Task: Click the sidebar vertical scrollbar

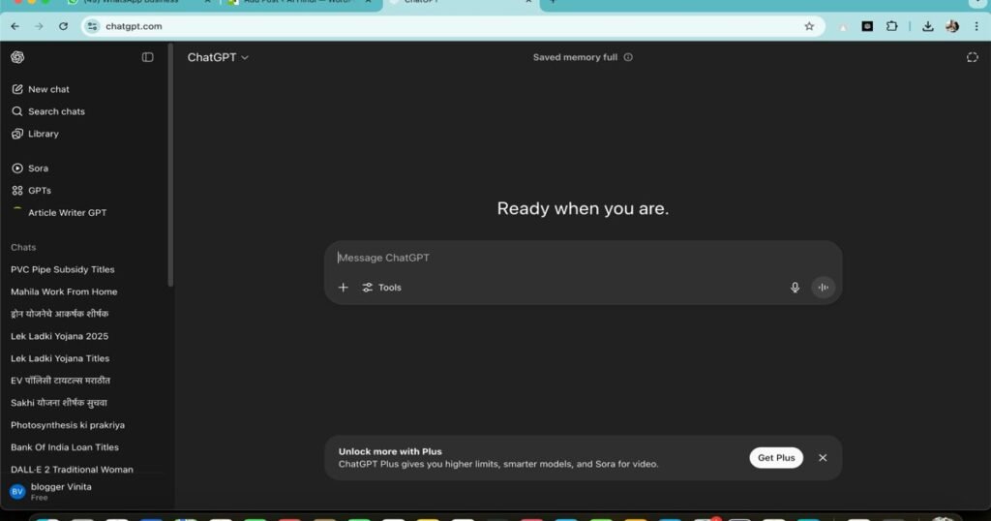Action: pyautogui.click(x=170, y=165)
